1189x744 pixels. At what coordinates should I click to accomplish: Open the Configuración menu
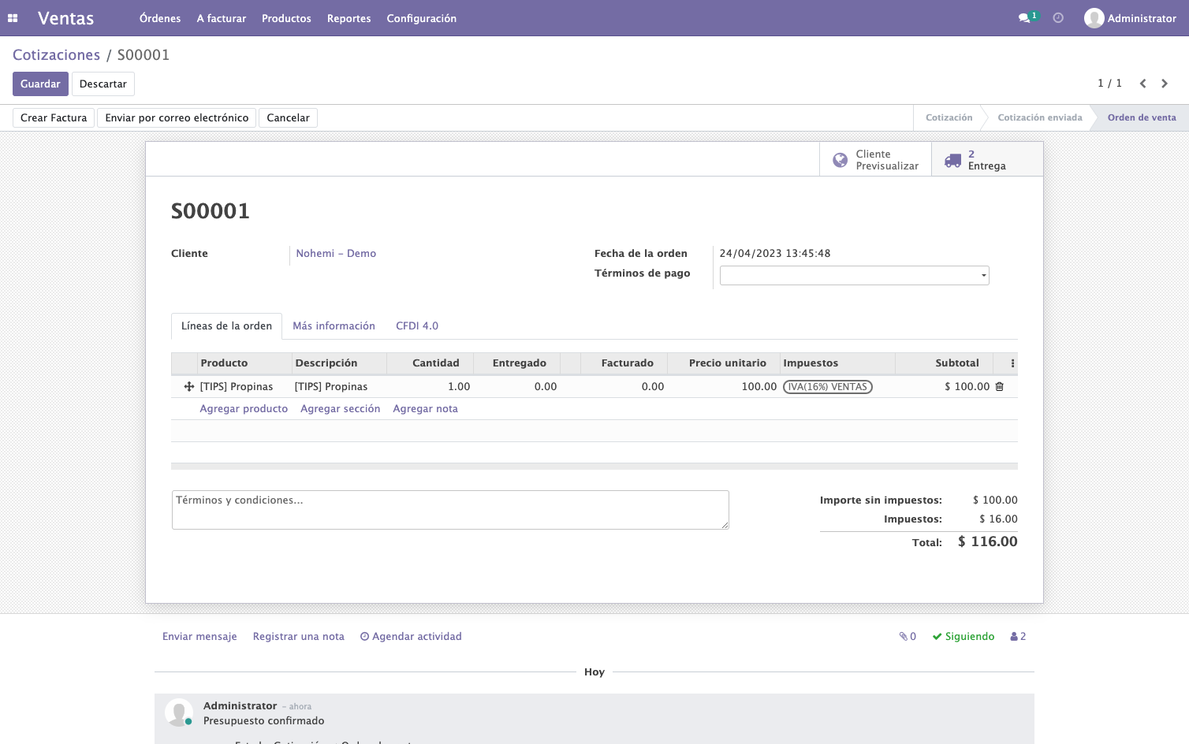[422, 18]
